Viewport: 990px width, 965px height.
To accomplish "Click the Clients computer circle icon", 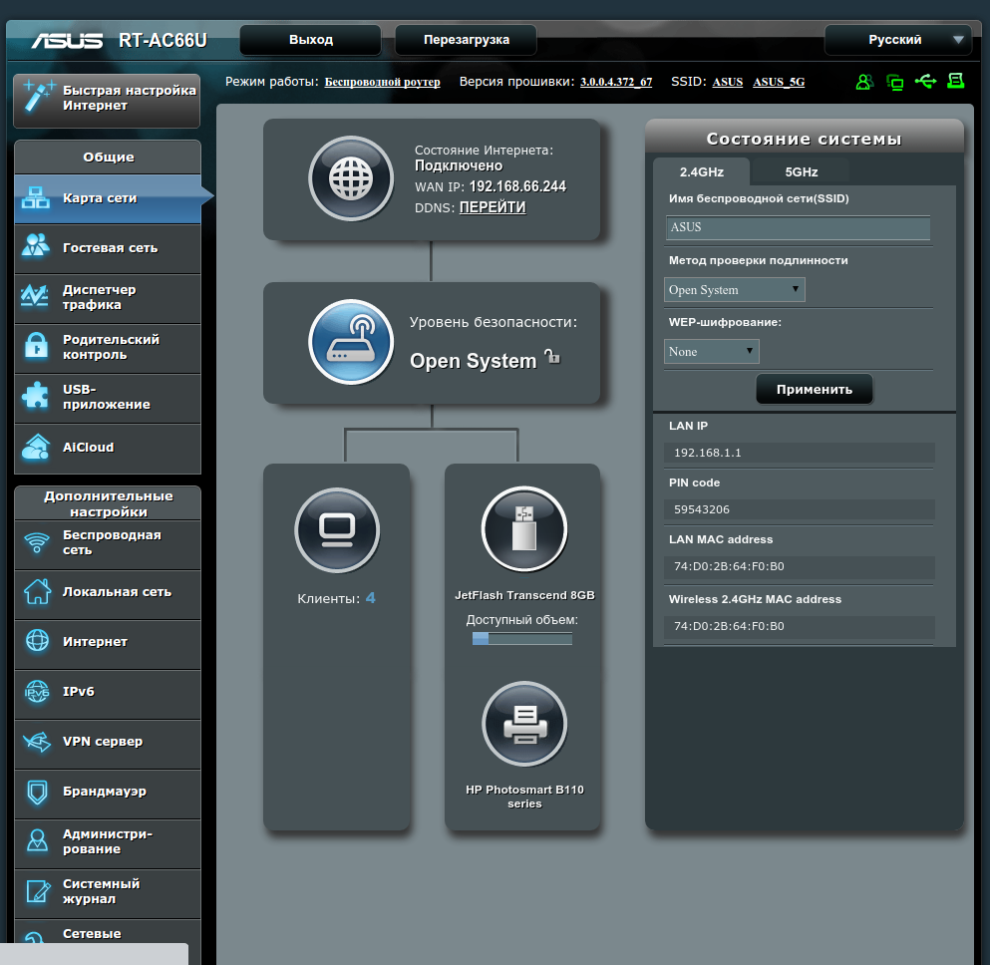I will coord(337,530).
